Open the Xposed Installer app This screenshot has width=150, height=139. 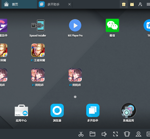(38, 25)
